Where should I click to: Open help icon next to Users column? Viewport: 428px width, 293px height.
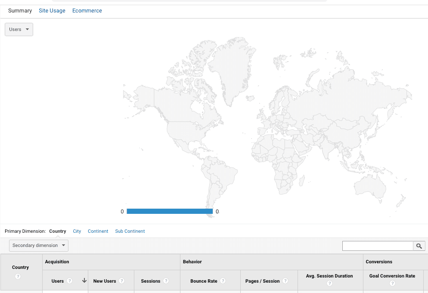70,281
